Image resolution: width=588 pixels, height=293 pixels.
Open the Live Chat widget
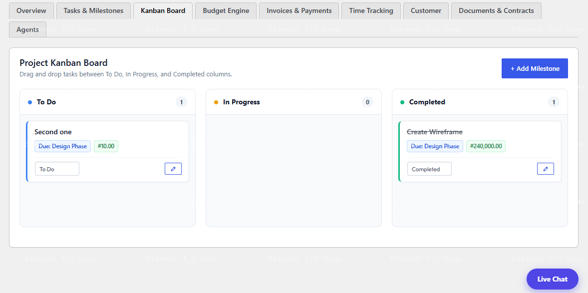[553, 279]
